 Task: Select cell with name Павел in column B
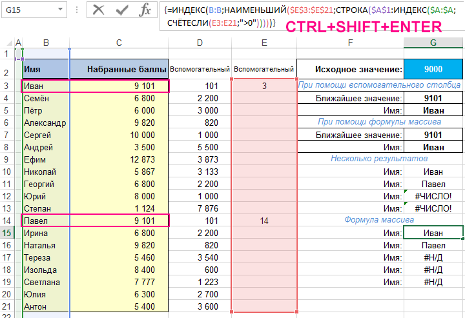tap(46, 221)
